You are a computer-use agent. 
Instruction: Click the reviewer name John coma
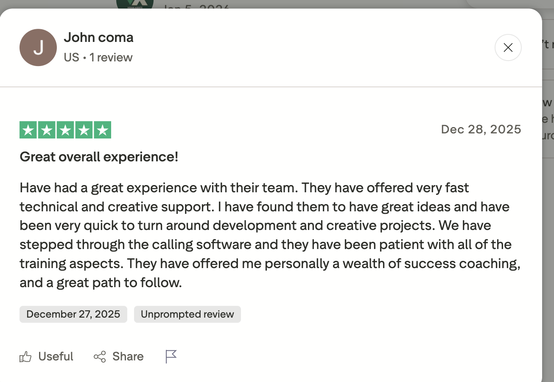click(x=98, y=38)
